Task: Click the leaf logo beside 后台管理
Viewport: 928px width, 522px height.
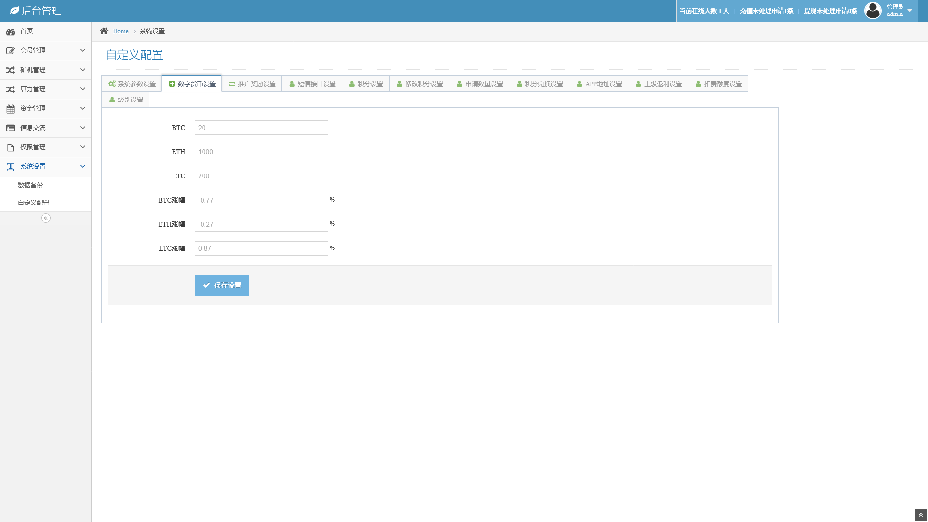Action: point(14,11)
